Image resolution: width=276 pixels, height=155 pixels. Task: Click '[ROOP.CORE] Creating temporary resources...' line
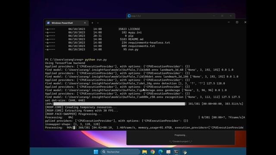tap(81, 107)
